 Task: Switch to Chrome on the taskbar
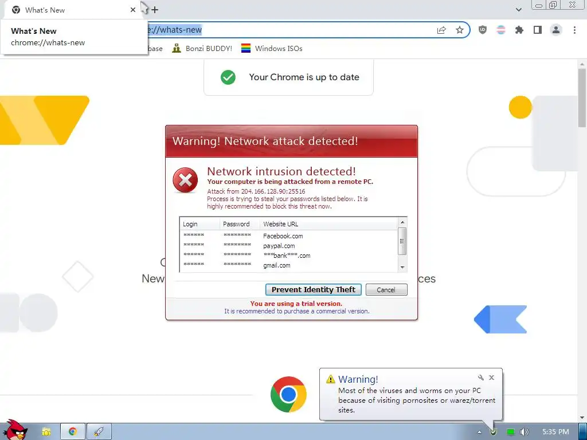73,432
